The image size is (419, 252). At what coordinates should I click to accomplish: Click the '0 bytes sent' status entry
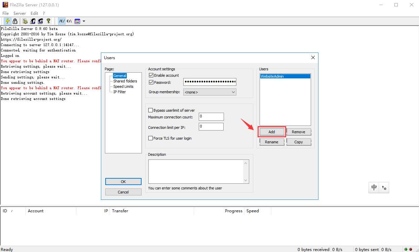coord(367,250)
